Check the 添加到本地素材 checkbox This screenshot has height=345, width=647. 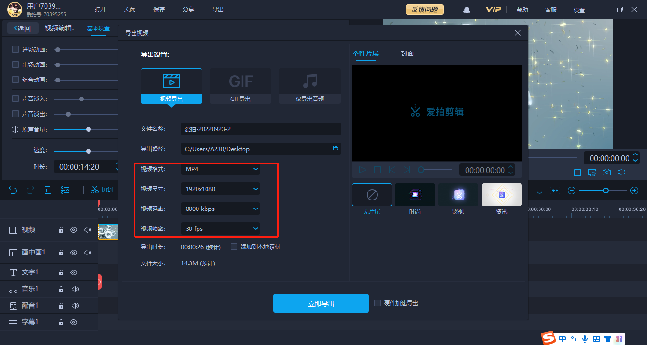234,246
